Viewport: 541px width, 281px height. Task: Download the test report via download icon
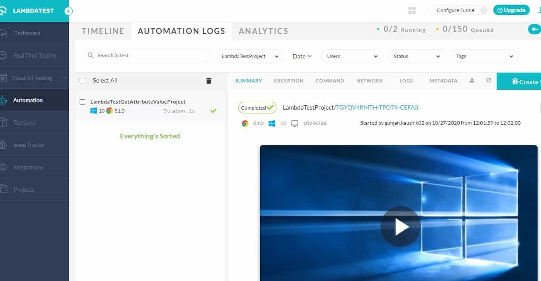coord(472,80)
